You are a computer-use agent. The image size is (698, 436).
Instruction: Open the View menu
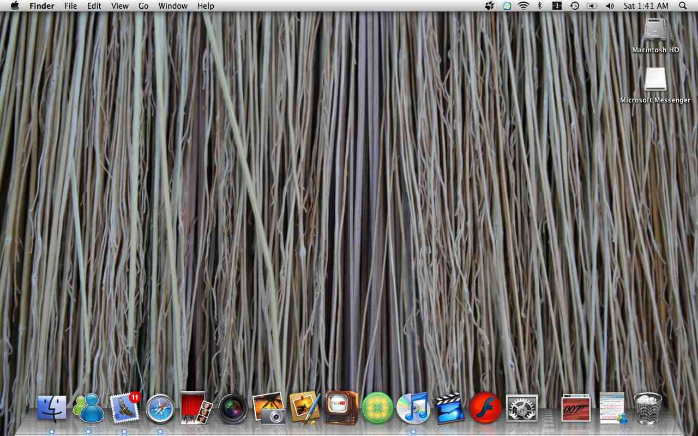coord(120,6)
